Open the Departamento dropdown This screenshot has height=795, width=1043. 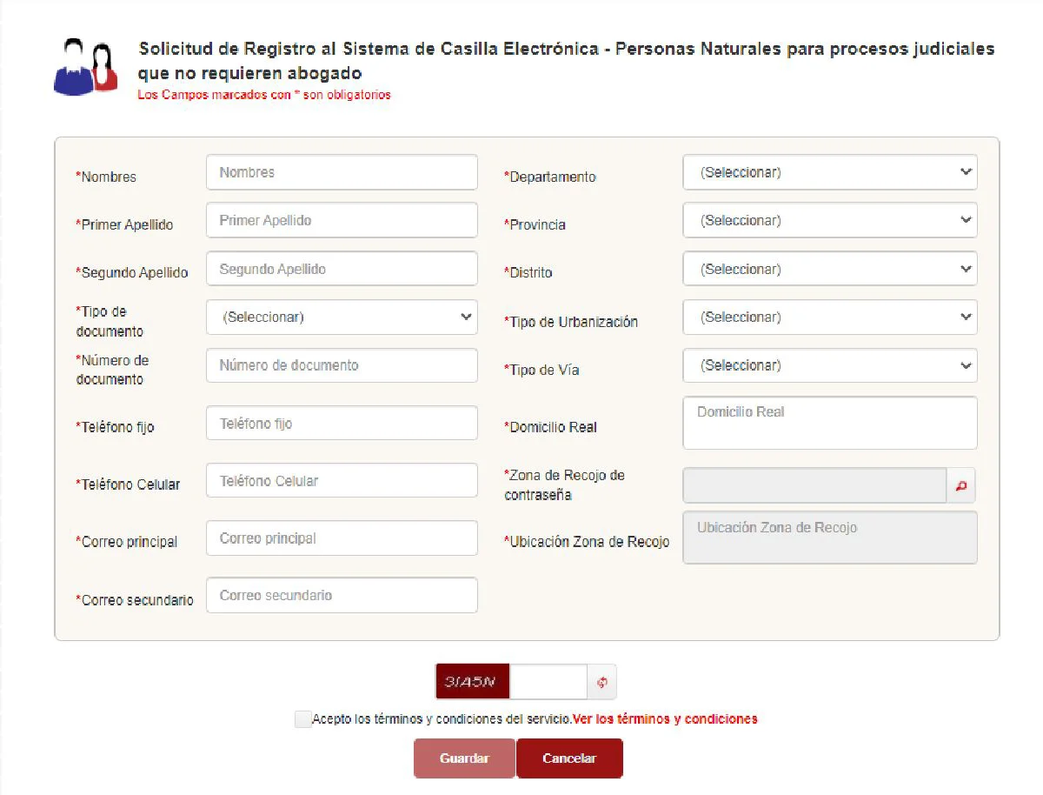pyautogui.click(x=829, y=172)
